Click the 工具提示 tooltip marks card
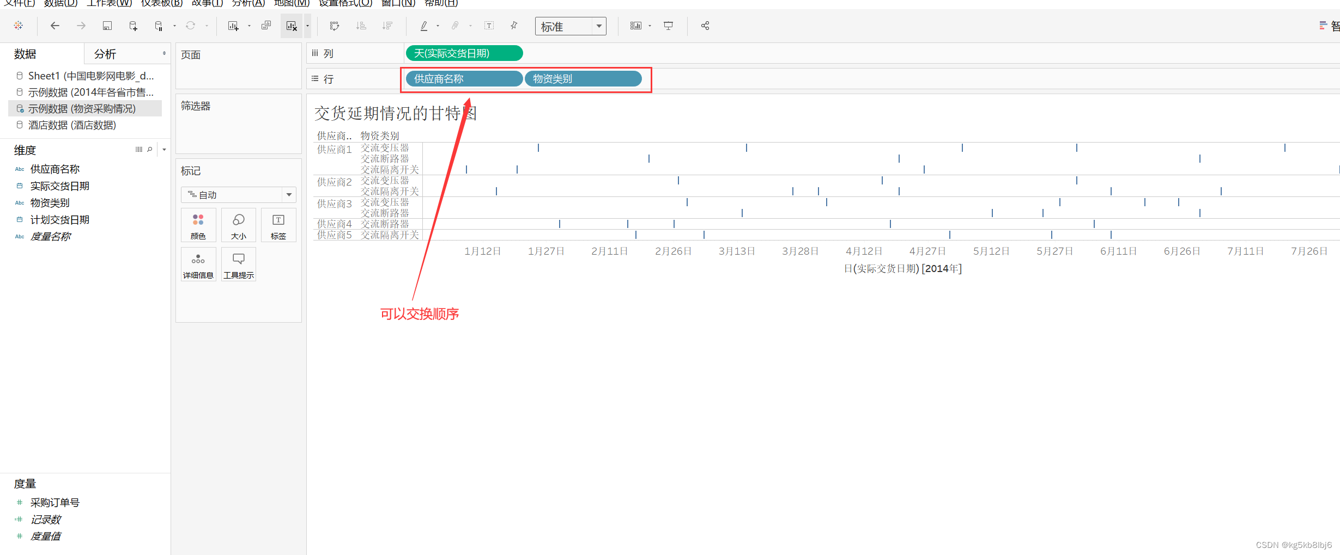The image size is (1340, 555). coord(239,264)
